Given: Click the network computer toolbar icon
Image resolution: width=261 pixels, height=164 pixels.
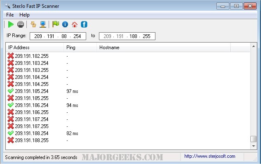Looking at the screenshot, I should [x=43, y=24].
